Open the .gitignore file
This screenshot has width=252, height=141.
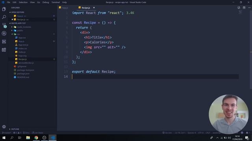click(x=22, y=67)
